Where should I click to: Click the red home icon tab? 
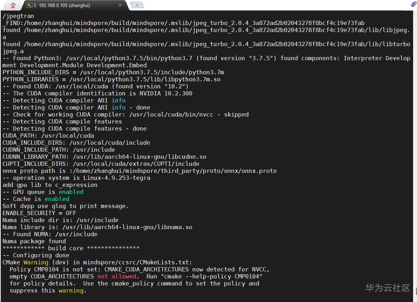[13, 5]
